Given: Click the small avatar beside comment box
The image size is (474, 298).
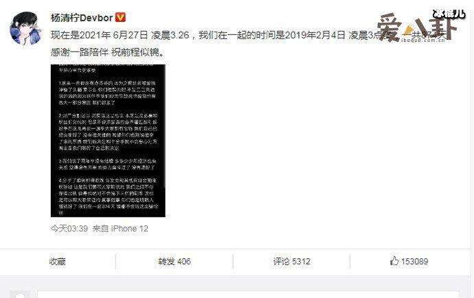Looking at the screenshot, I should coord(20,294).
